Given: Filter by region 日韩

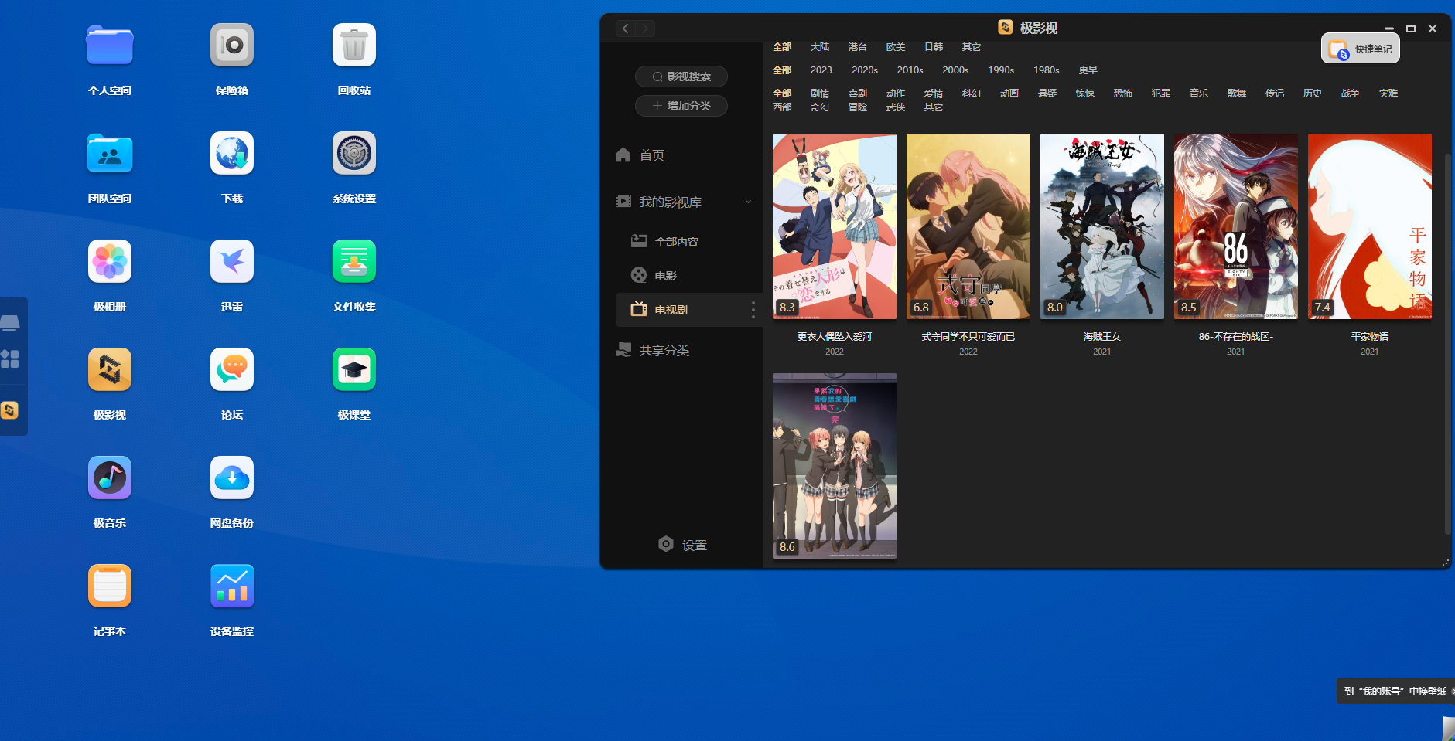Looking at the screenshot, I should point(934,47).
